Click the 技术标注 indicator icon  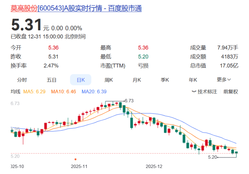[x=194, y=91]
